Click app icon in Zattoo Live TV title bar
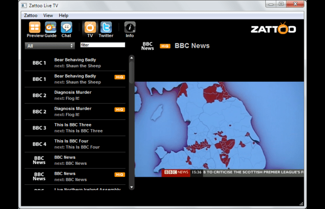The image size is (325, 209). point(24,6)
